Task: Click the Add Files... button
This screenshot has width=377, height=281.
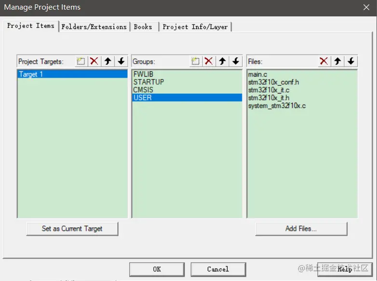Action: (x=301, y=228)
